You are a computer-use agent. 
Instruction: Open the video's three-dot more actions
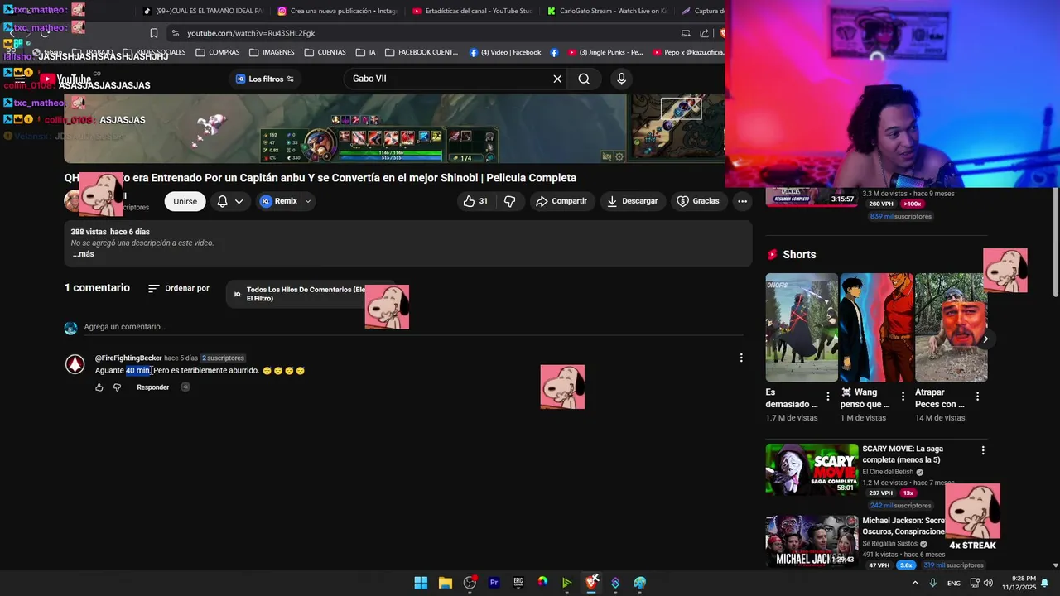tap(742, 201)
